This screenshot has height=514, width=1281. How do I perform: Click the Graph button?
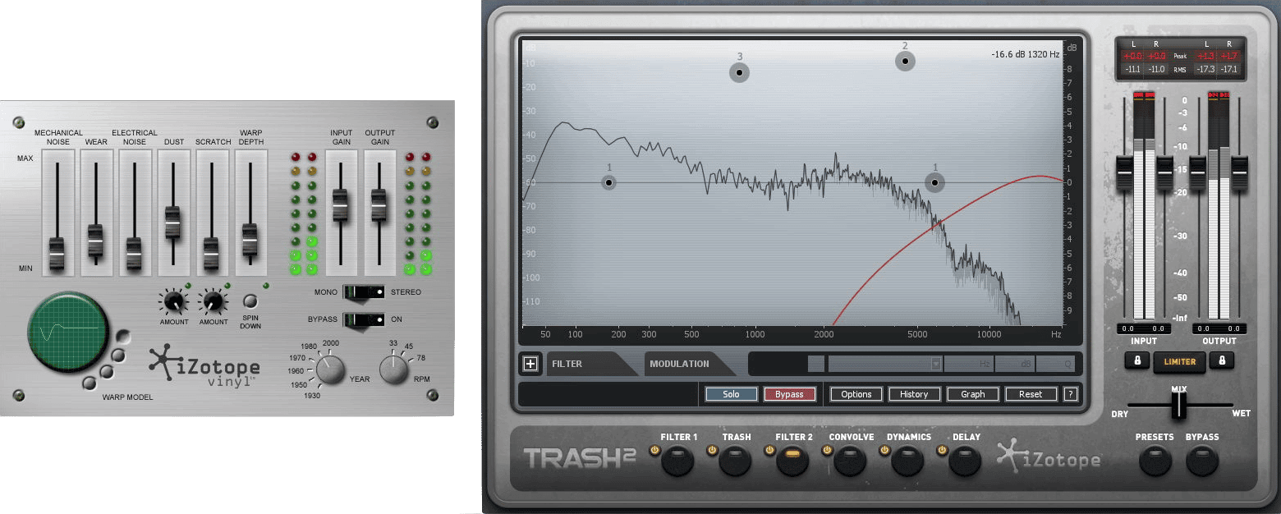point(972,394)
